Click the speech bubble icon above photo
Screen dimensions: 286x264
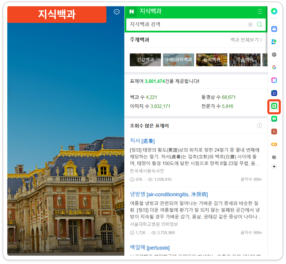(117, 12)
